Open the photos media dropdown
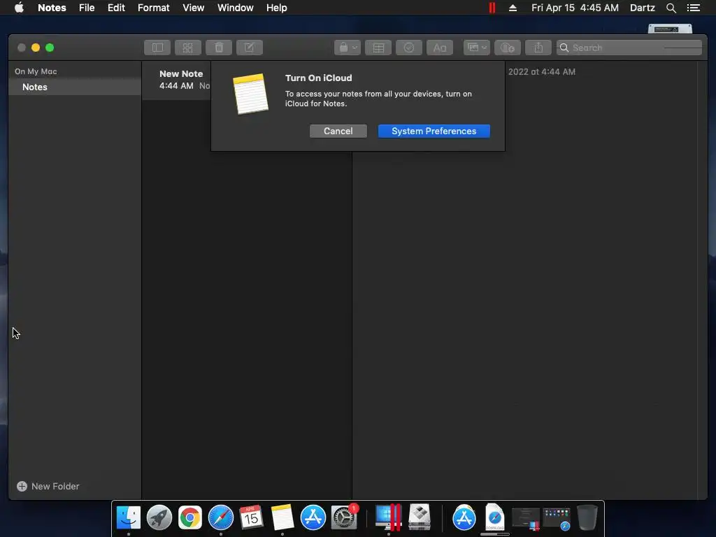 (x=477, y=48)
